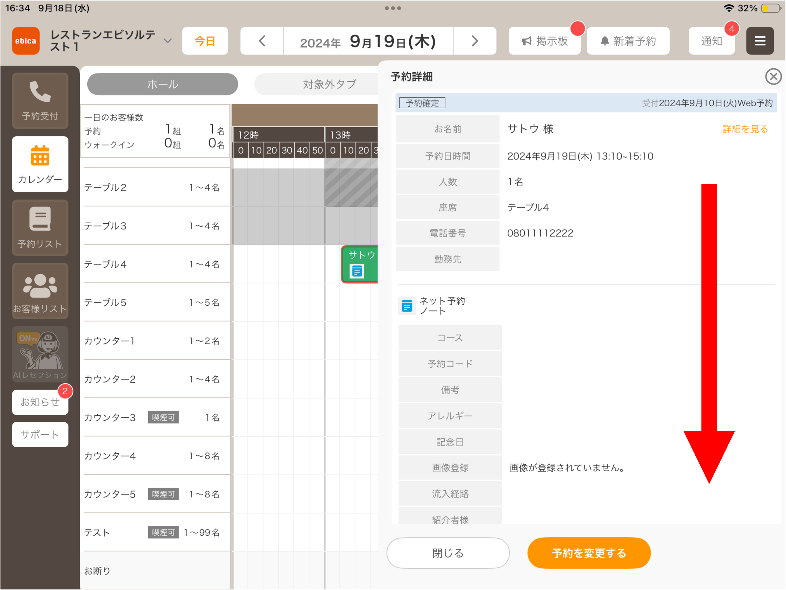Go to the next day arrow
Viewport: 786px width, 590px height.
[474, 41]
